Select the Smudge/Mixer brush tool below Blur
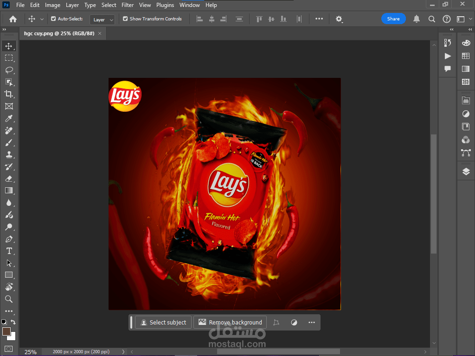Screen dimensions: 475x356 (9, 215)
